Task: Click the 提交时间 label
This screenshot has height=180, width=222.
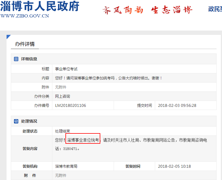Action: [x=144, y=105]
